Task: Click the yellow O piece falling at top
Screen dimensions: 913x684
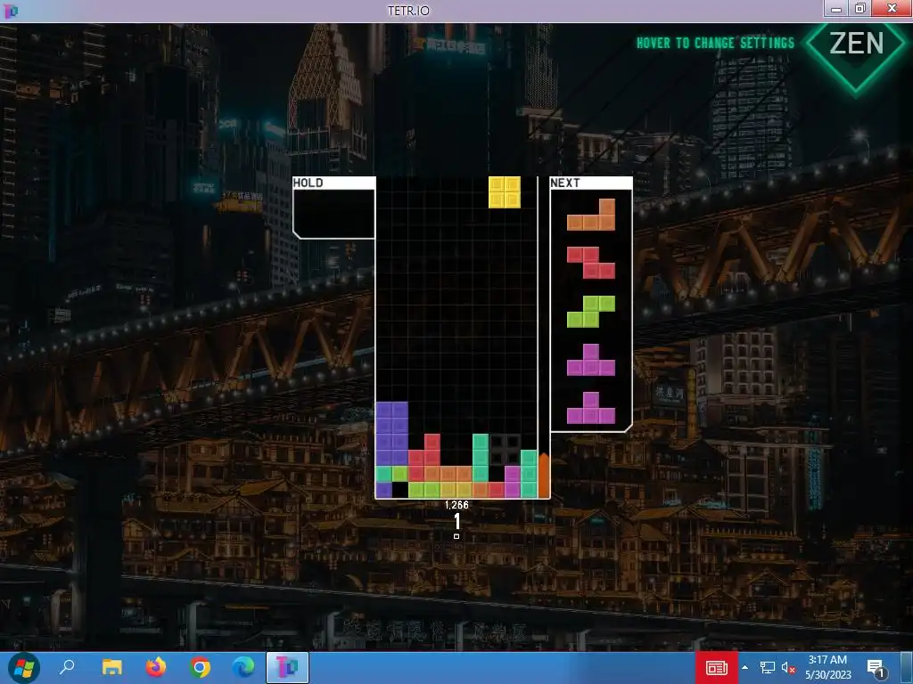Action: (x=505, y=192)
